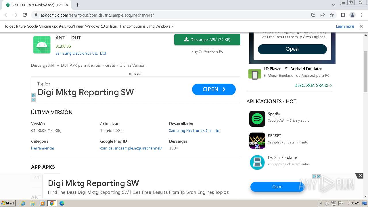368x207 pixels.
Task: Open the Learn more link
Action: pyautogui.click(x=345, y=26)
